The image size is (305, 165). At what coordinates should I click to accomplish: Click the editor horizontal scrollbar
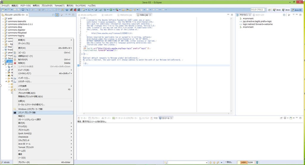tap(156, 113)
